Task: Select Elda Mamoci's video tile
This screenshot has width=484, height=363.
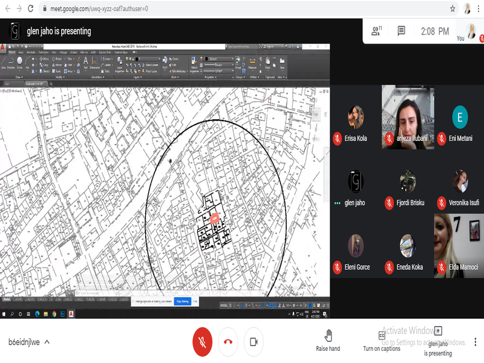Action: pos(459,246)
